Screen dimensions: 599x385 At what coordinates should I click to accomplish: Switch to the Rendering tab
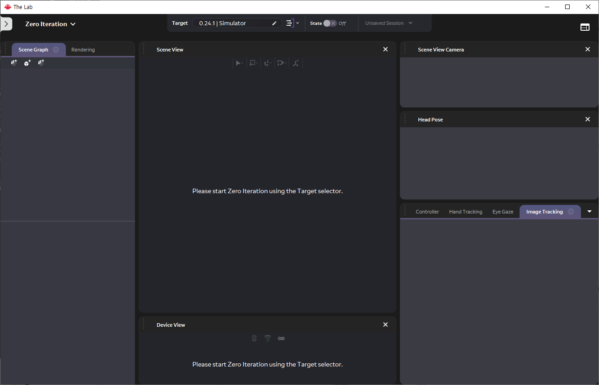point(83,50)
